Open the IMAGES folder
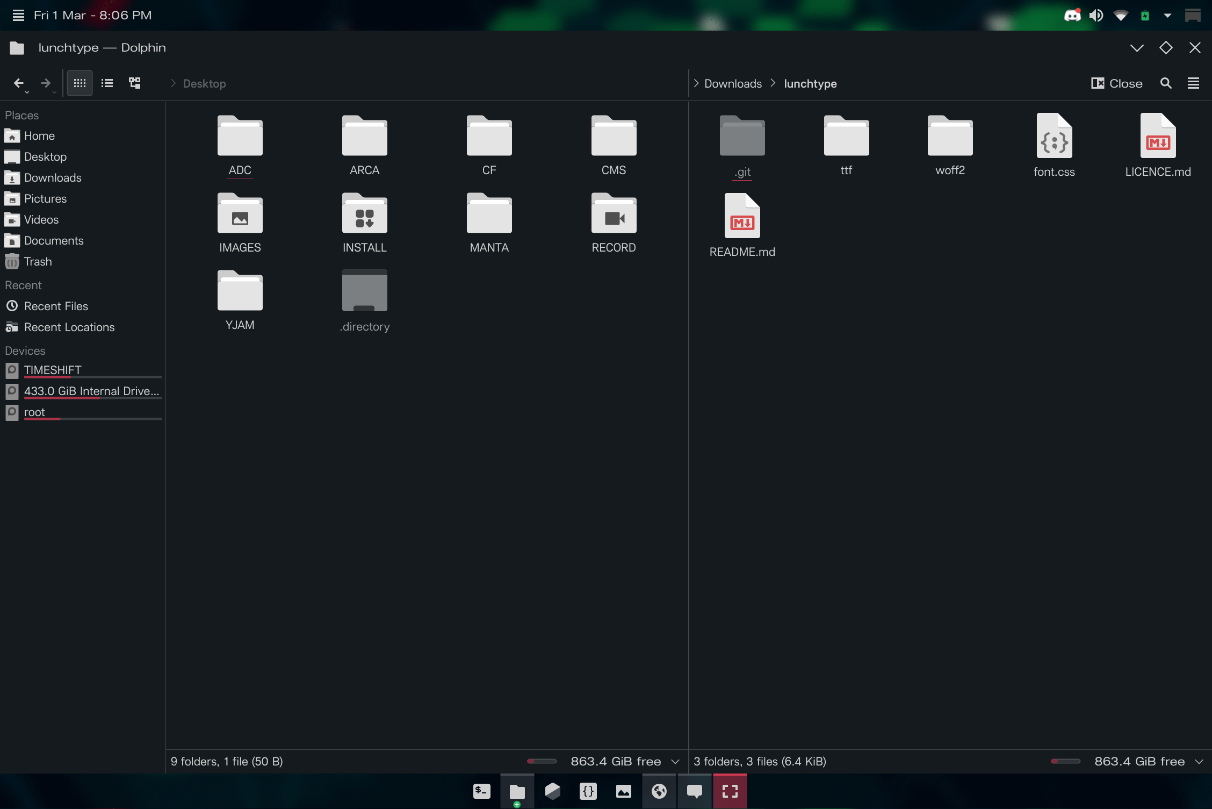1212x809 pixels. [240, 223]
